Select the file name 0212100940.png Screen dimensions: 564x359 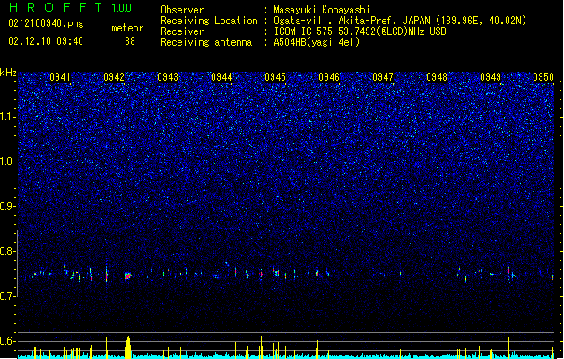coord(46,23)
